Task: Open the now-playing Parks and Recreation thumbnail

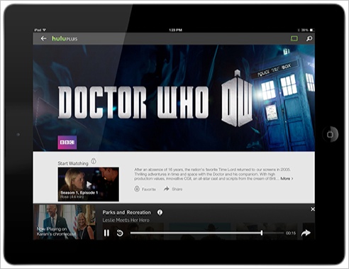Action: [65, 222]
